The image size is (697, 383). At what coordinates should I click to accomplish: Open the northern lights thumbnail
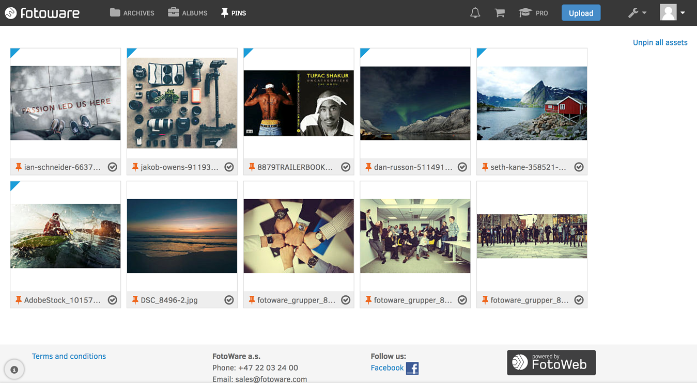pos(415,103)
